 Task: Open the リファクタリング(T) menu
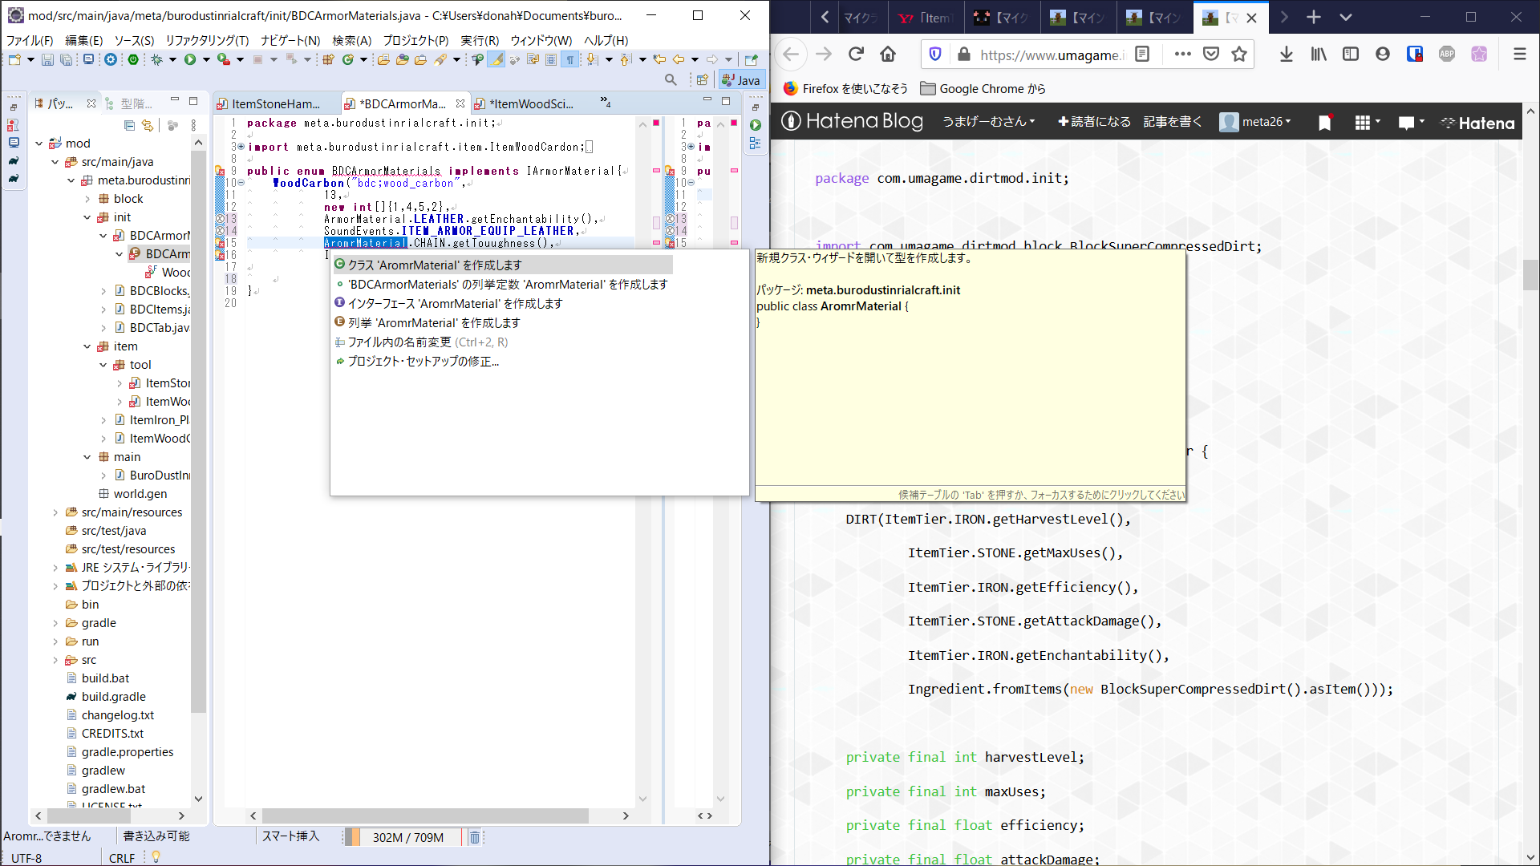(207, 40)
